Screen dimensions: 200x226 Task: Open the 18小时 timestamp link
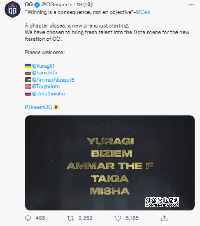pos(85,5)
